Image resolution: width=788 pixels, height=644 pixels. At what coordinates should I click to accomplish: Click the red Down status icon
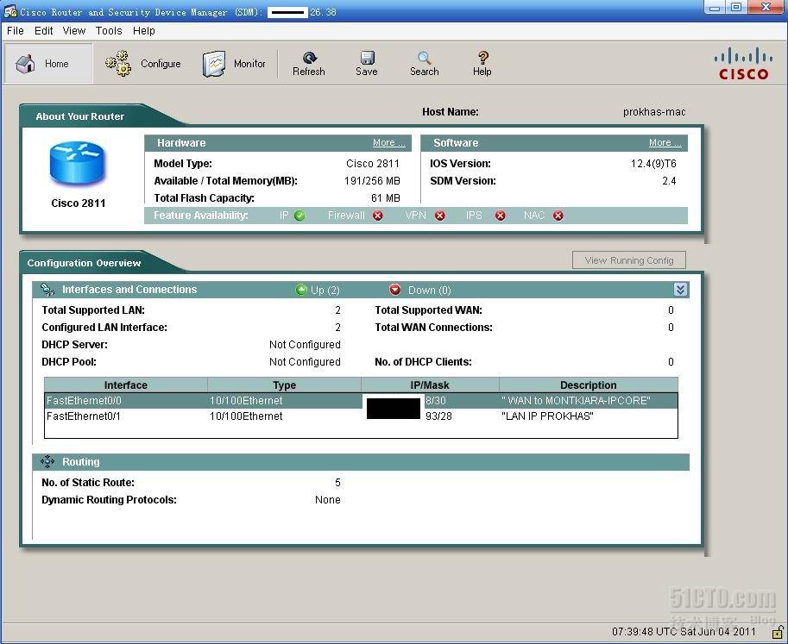coord(395,290)
